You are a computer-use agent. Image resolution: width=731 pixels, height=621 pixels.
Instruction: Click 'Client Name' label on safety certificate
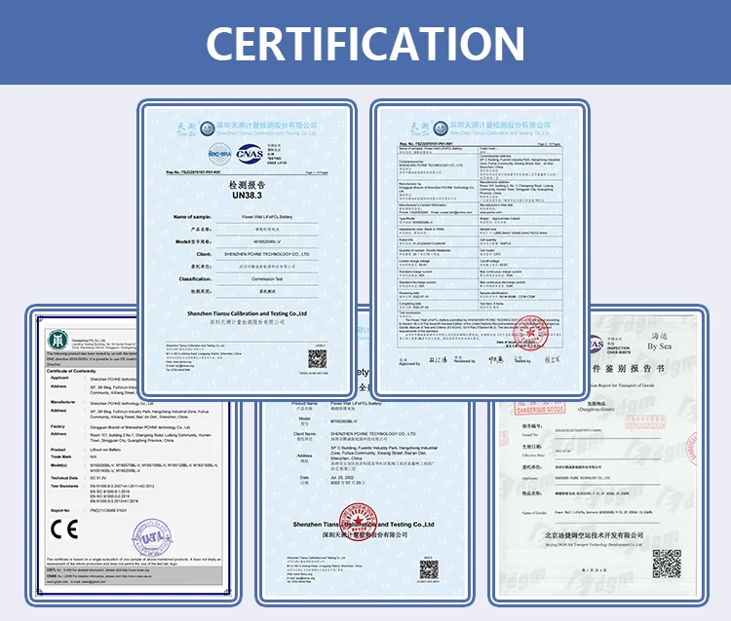click(304, 434)
